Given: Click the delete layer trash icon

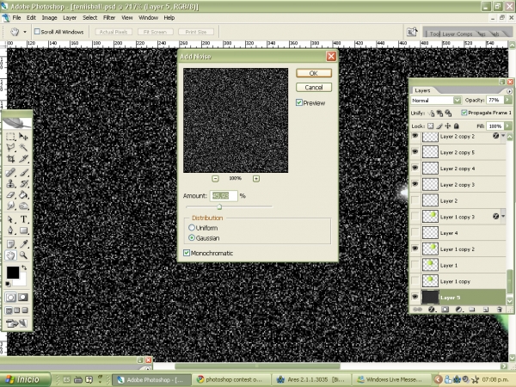Looking at the screenshot, I should click(499, 310).
